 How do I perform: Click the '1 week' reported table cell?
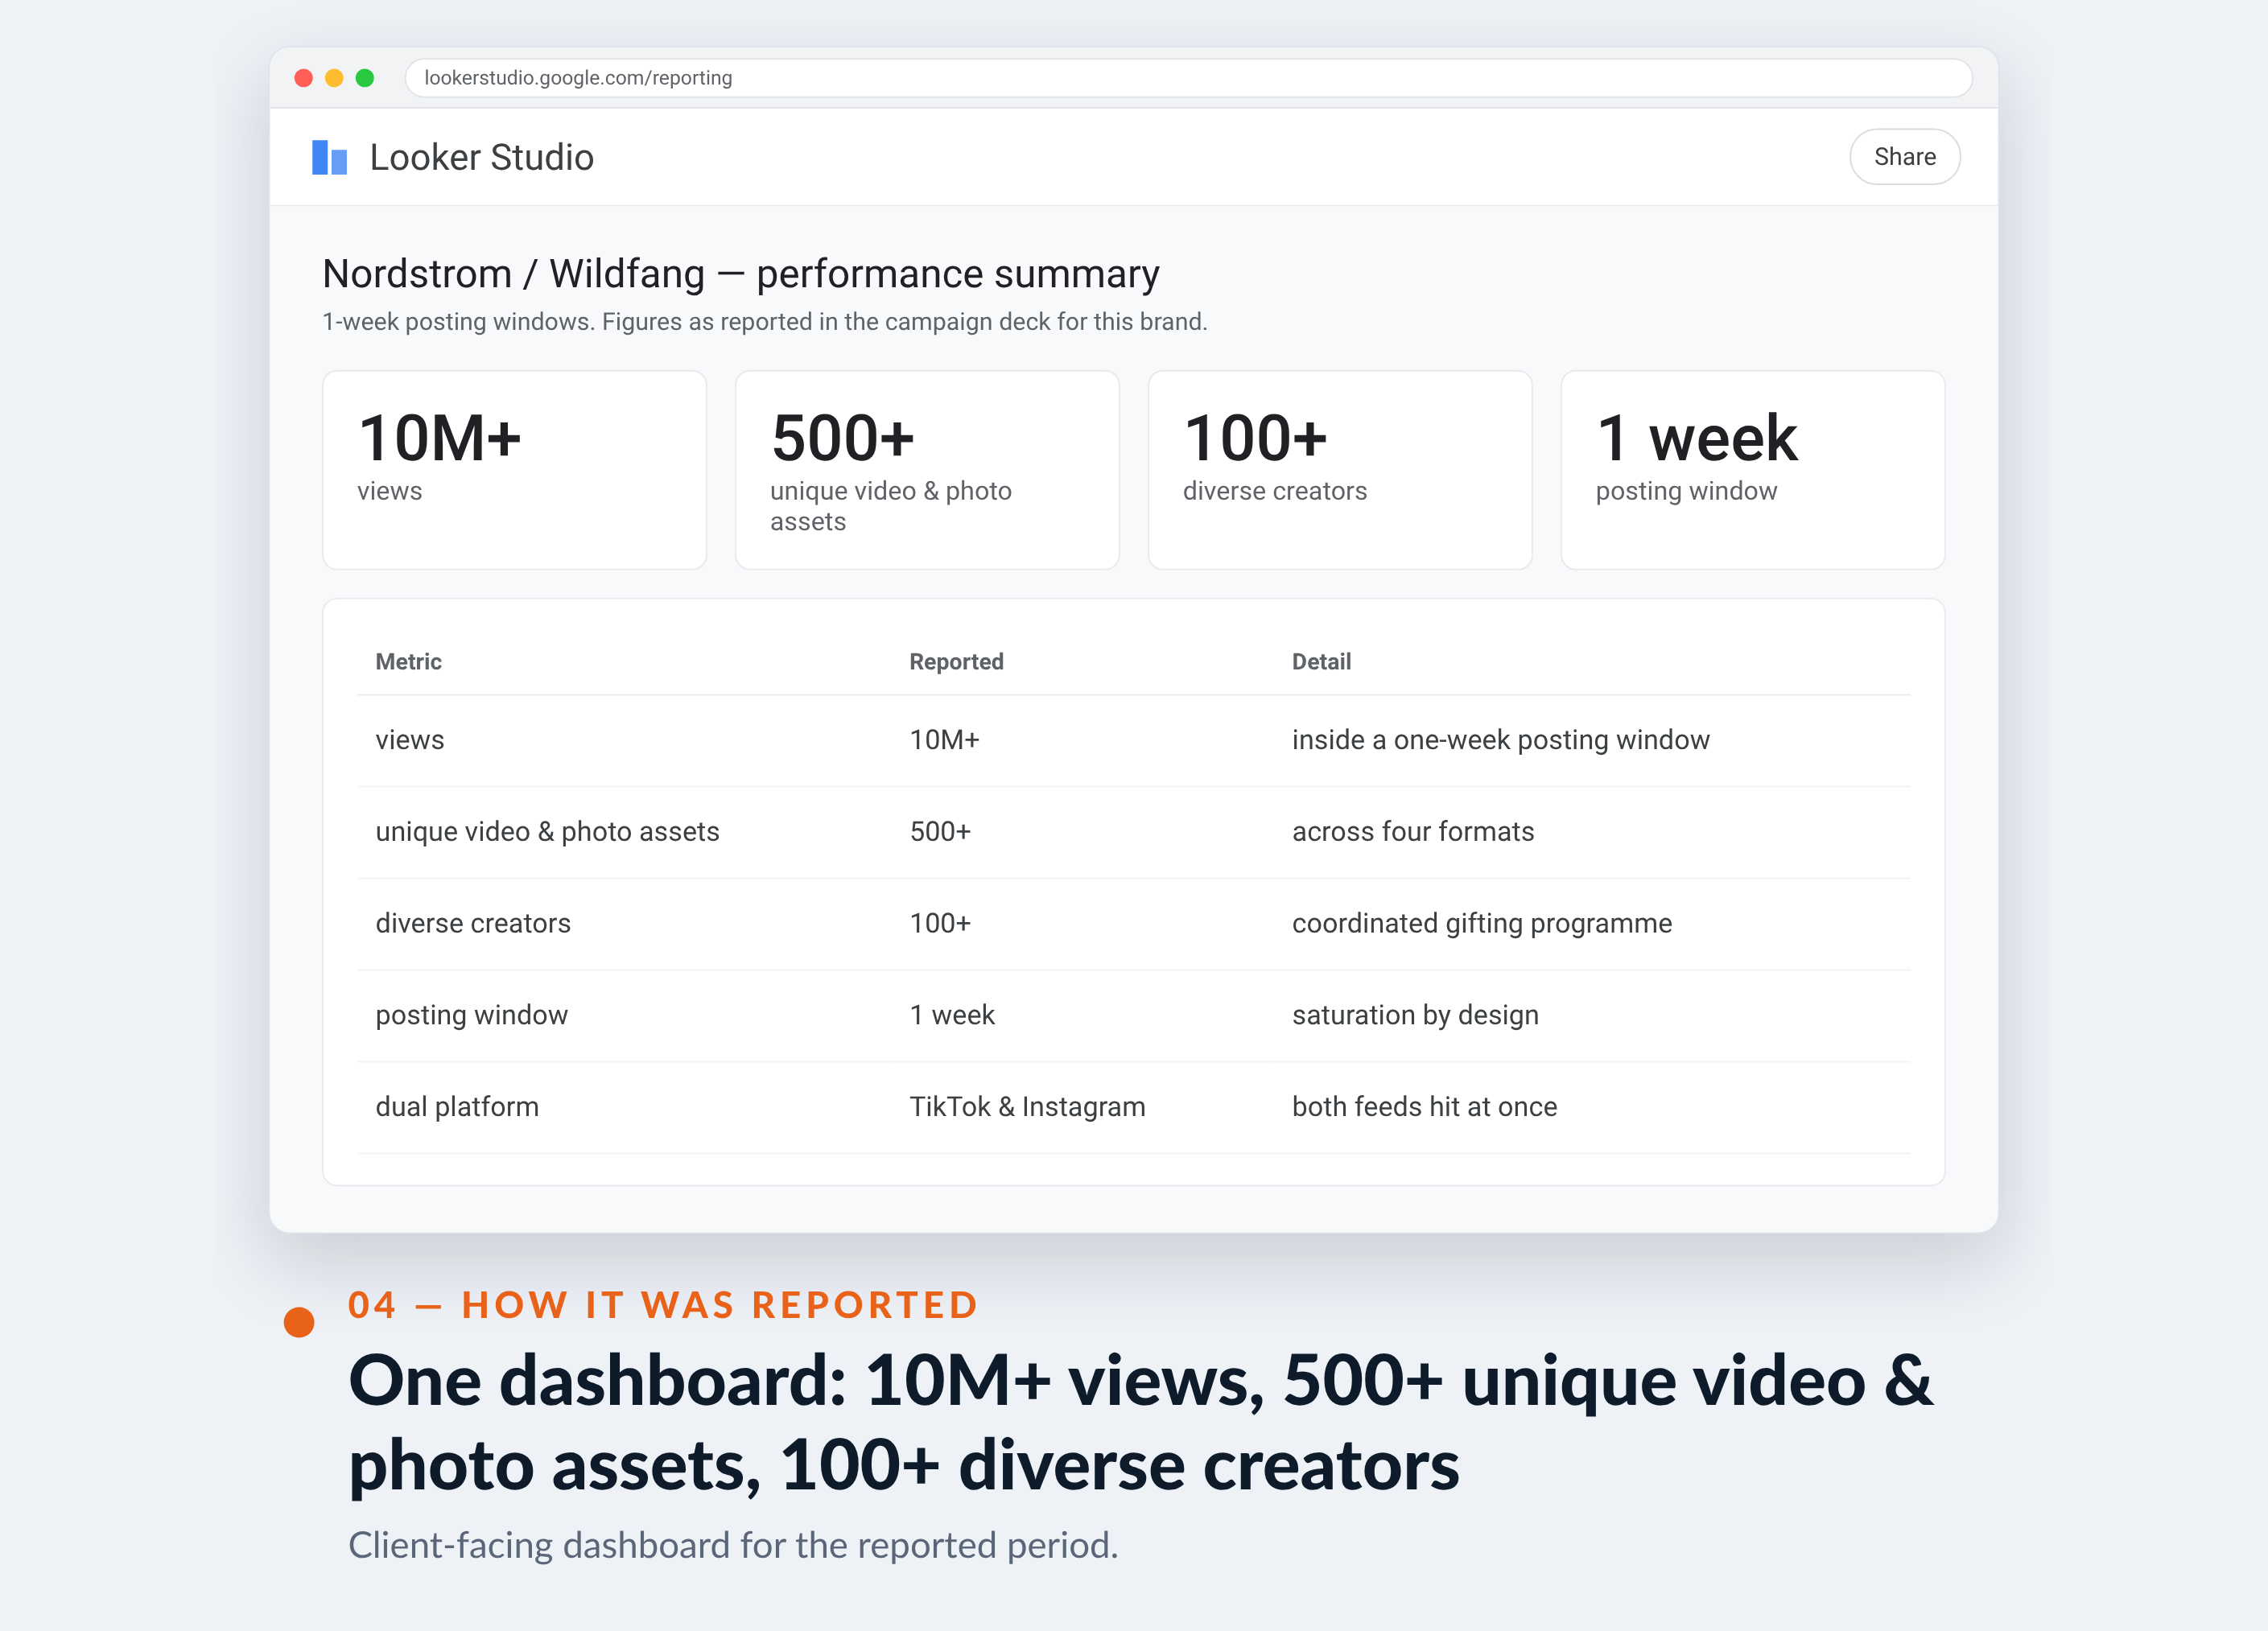tap(952, 1015)
